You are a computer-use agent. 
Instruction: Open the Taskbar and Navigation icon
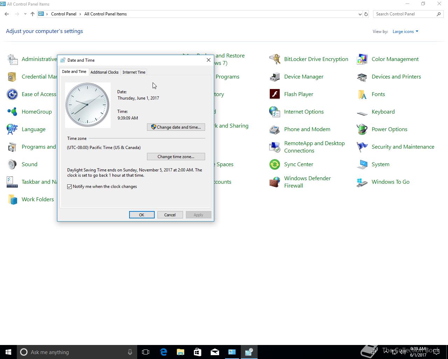[12, 182]
